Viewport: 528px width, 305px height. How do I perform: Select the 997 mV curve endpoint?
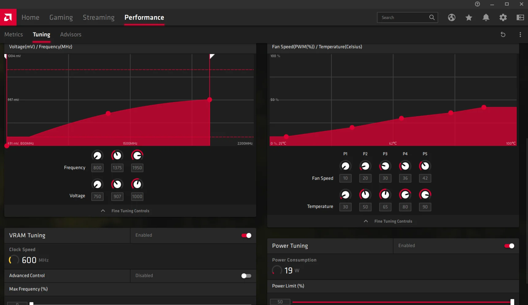(210, 100)
